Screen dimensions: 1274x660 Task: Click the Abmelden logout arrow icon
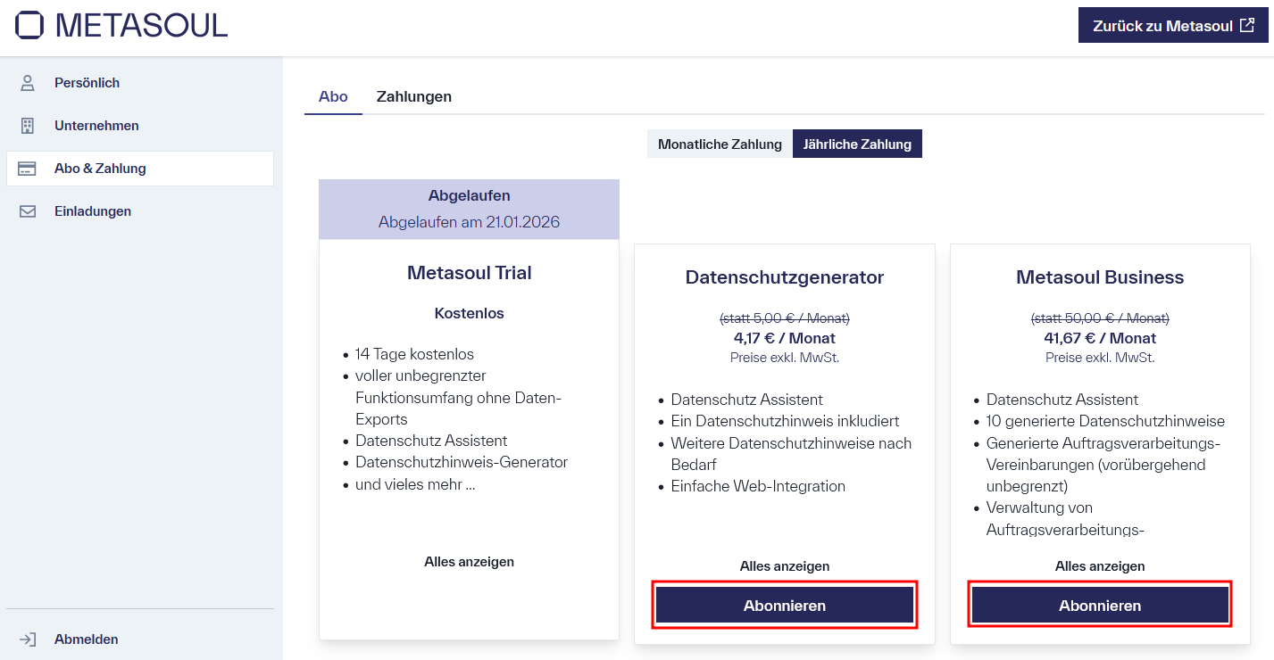coord(28,639)
